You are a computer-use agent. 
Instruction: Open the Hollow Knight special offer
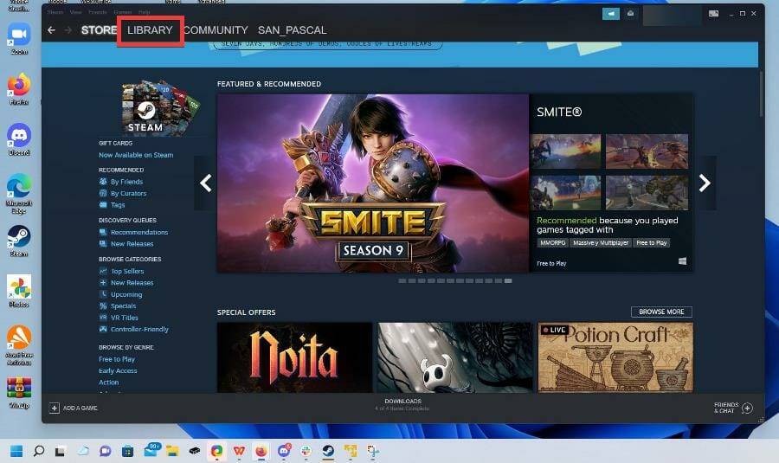pos(454,357)
